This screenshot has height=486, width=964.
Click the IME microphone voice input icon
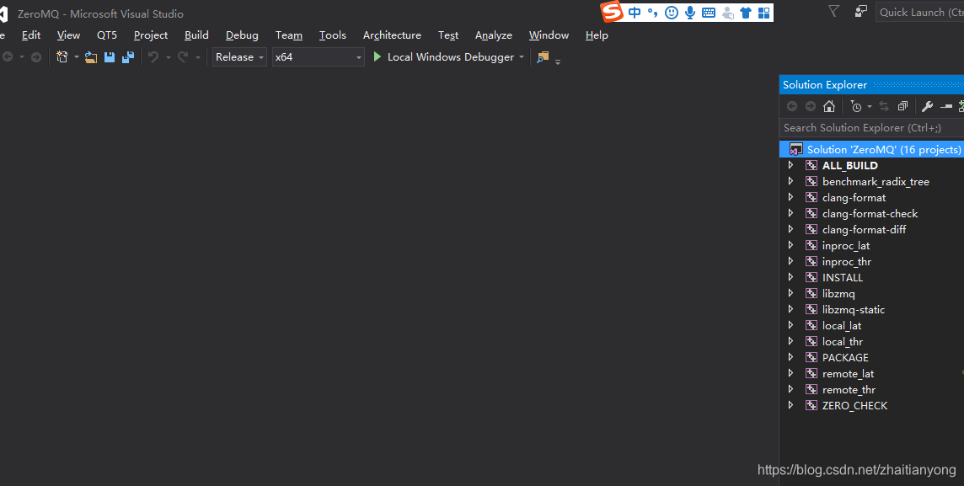pos(690,13)
